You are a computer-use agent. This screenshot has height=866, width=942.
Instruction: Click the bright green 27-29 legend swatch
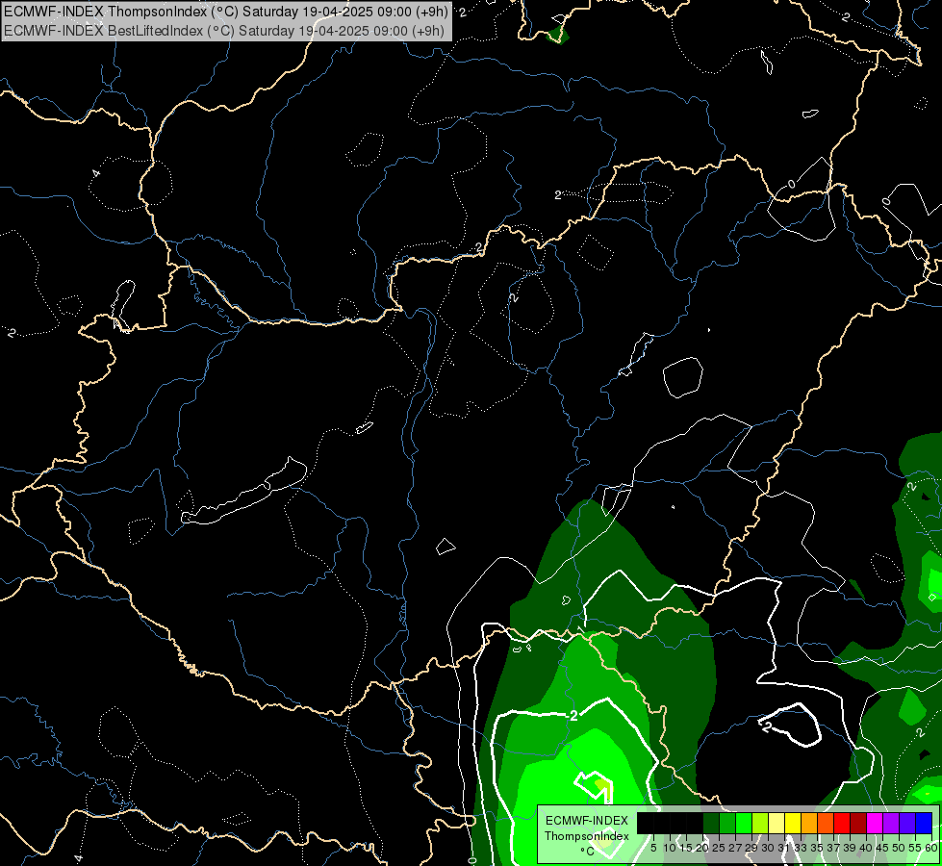coord(744,823)
